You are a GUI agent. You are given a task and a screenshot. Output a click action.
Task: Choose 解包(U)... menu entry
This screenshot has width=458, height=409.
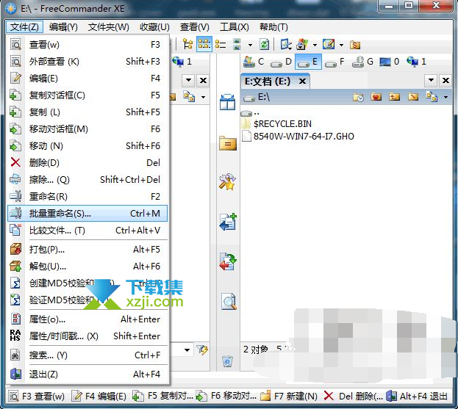click(x=87, y=267)
